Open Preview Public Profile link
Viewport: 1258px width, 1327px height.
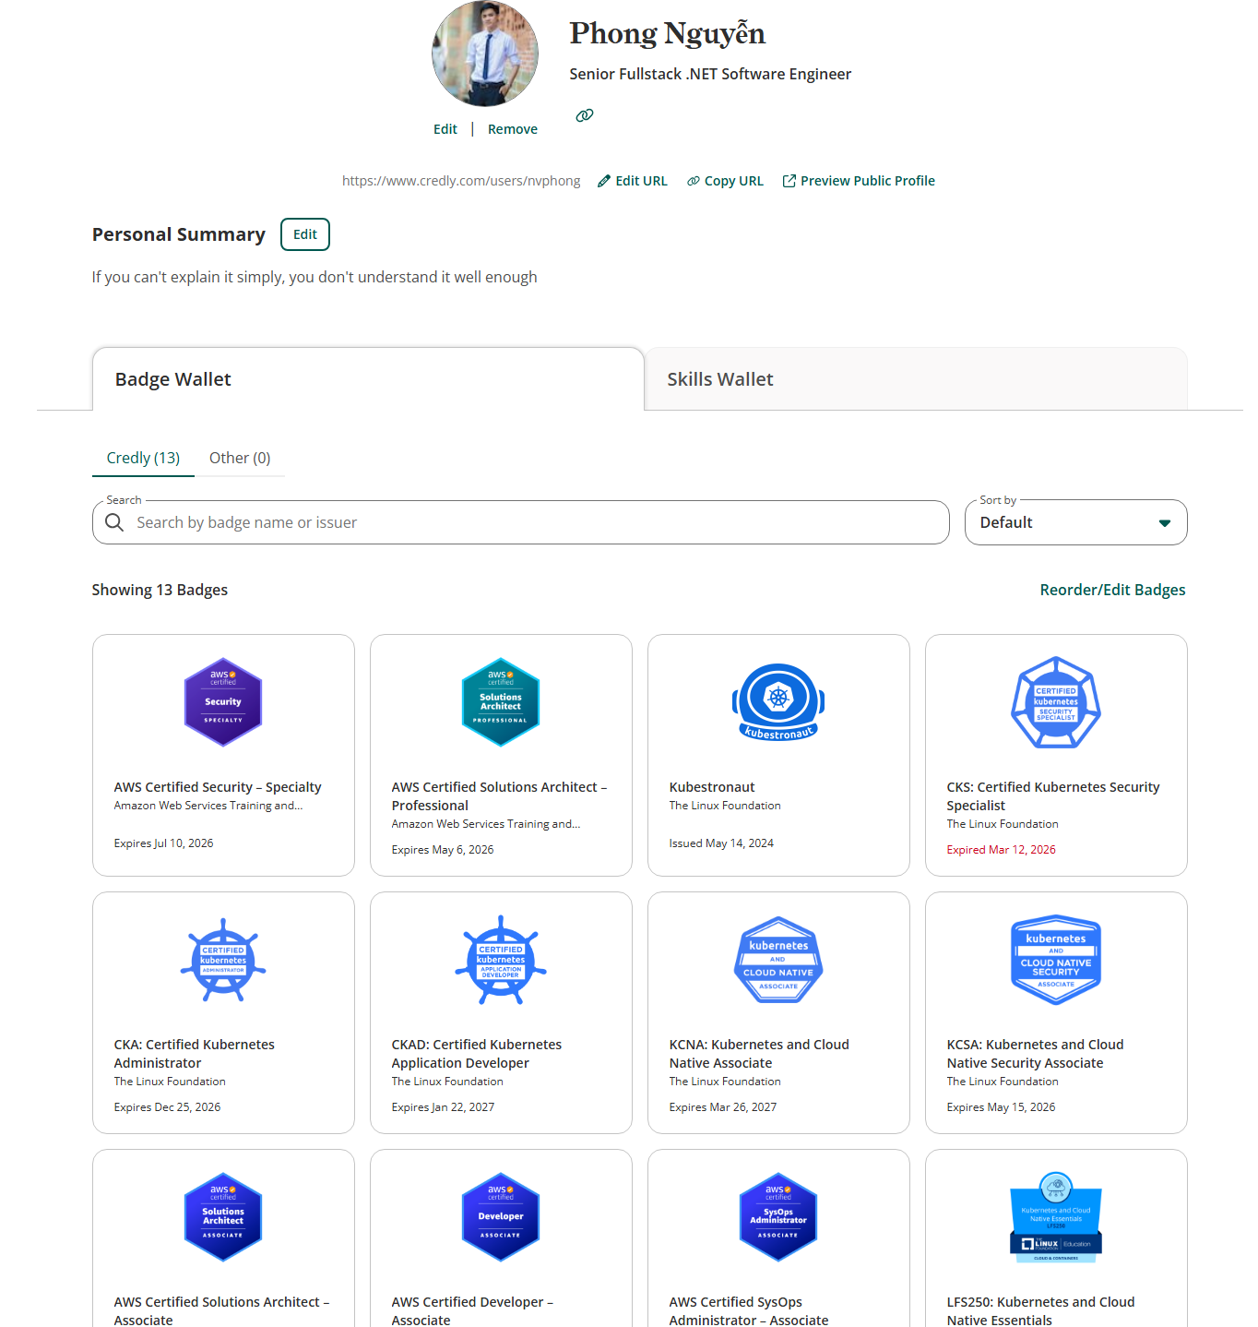[x=859, y=181]
